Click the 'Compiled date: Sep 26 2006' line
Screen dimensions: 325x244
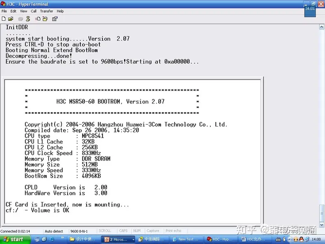tap(82, 130)
